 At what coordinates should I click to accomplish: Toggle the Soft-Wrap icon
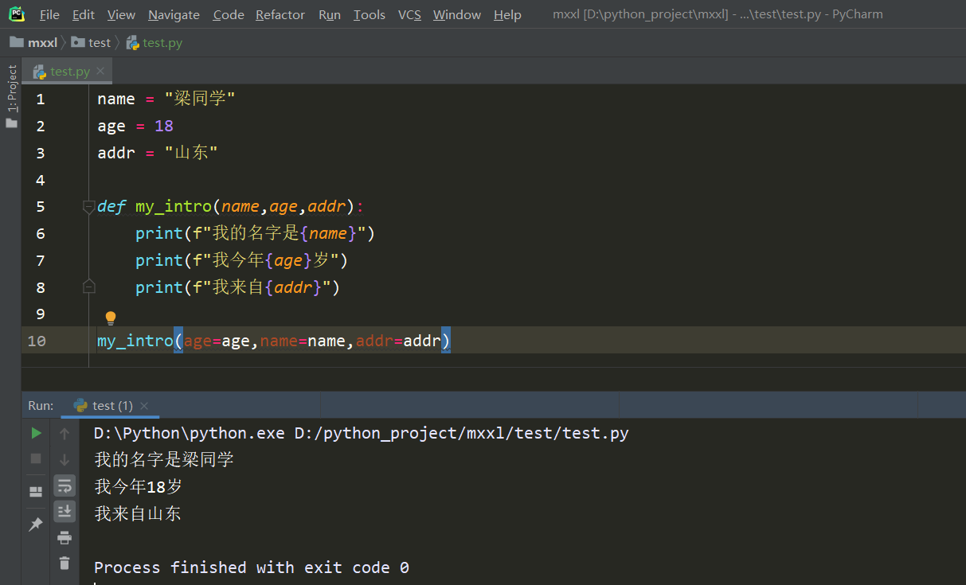point(65,486)
